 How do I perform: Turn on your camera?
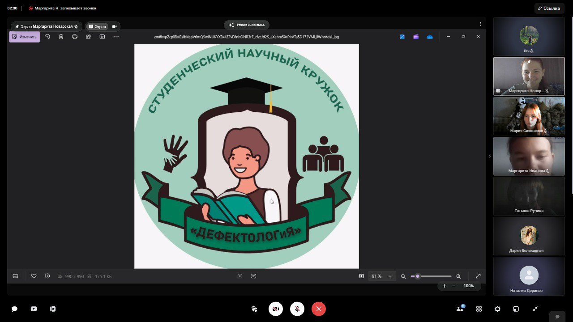click(x=276, y=309)
